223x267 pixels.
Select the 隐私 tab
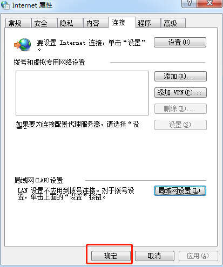(70, 23)
